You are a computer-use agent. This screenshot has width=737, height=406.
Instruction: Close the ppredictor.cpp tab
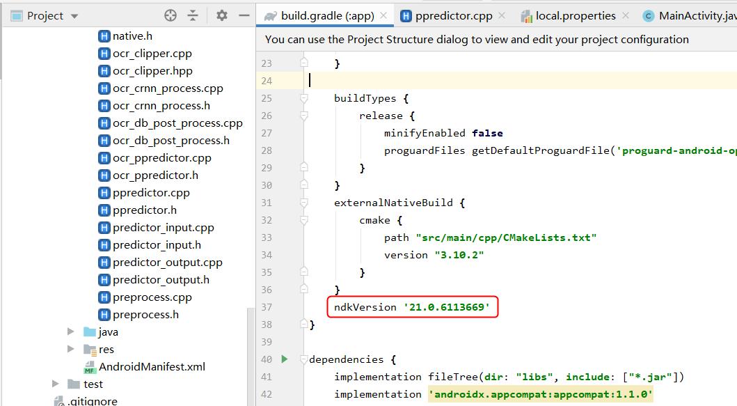pos(502,15)
